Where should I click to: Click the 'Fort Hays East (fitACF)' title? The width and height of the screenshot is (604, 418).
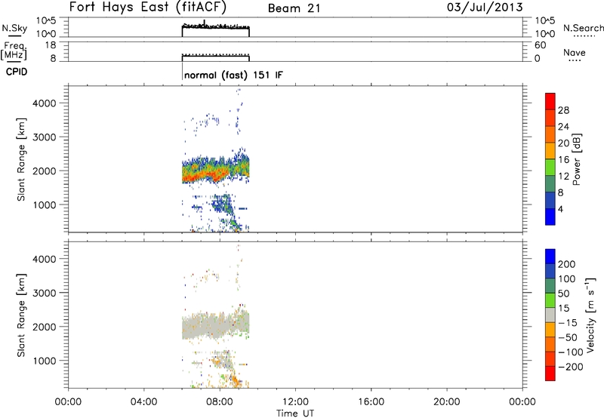pos(148,7)
